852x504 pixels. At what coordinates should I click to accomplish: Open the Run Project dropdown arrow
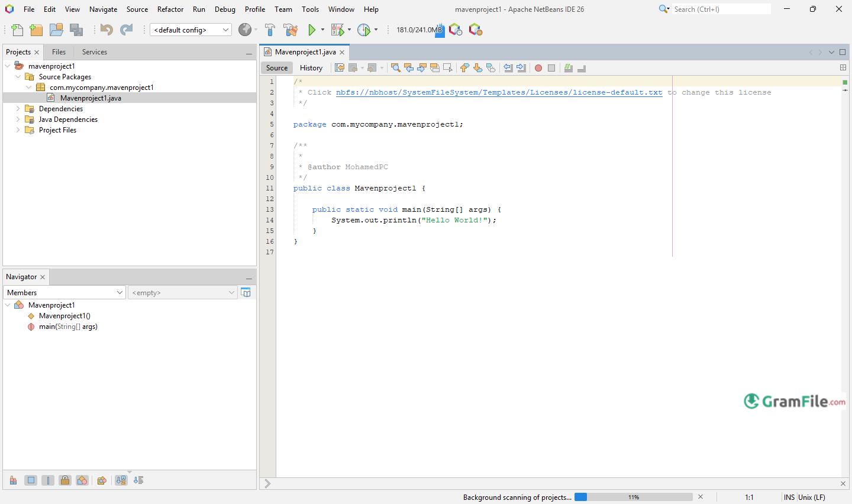tap(322, 30)
